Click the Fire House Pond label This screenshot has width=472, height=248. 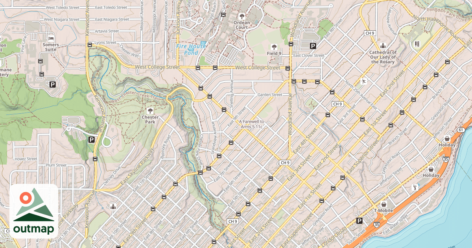point(191,49)
